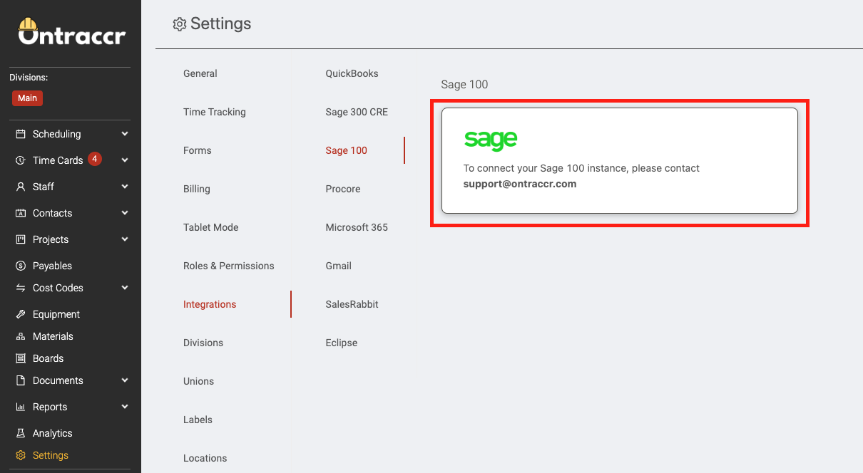Open Equipment in the sidebar
Viewport: 863px width, 473px height.
pyautogui.click(x=56, y=314)
